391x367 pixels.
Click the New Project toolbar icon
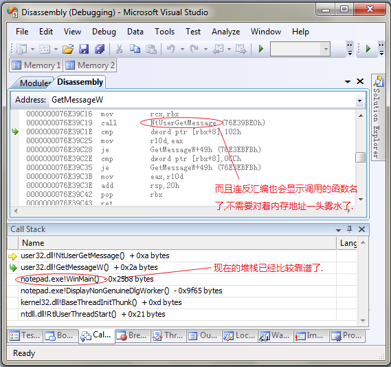pos(21,49)
